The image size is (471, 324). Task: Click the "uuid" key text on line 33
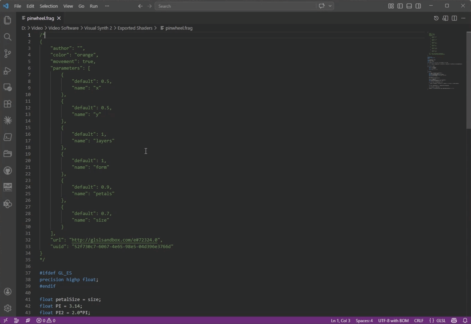(x=58, y=247)
